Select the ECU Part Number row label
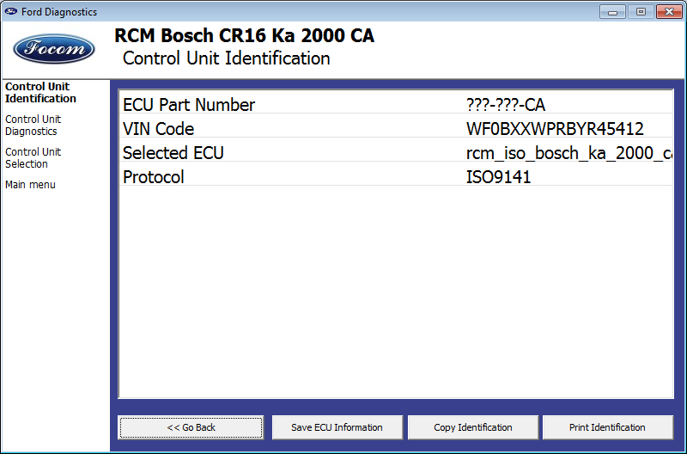This screenshot has height=454, width=687. (189, 105)
